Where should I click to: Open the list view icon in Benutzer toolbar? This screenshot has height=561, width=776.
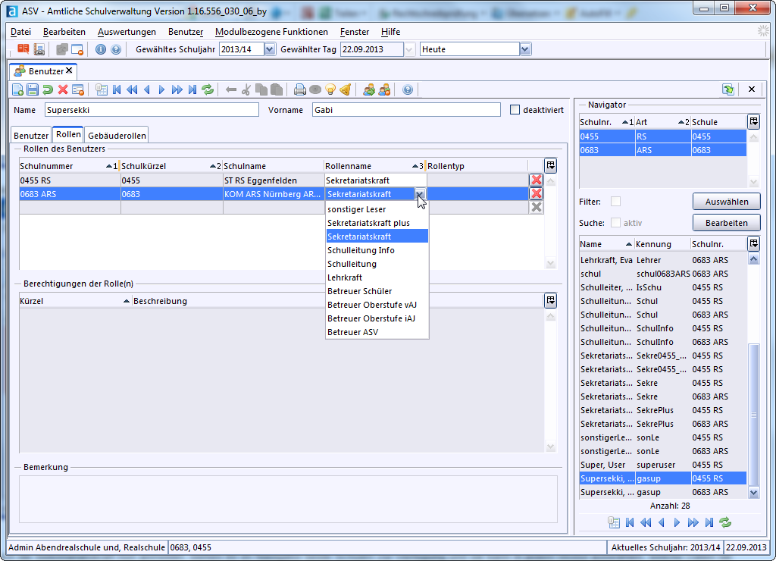point(102,89)
